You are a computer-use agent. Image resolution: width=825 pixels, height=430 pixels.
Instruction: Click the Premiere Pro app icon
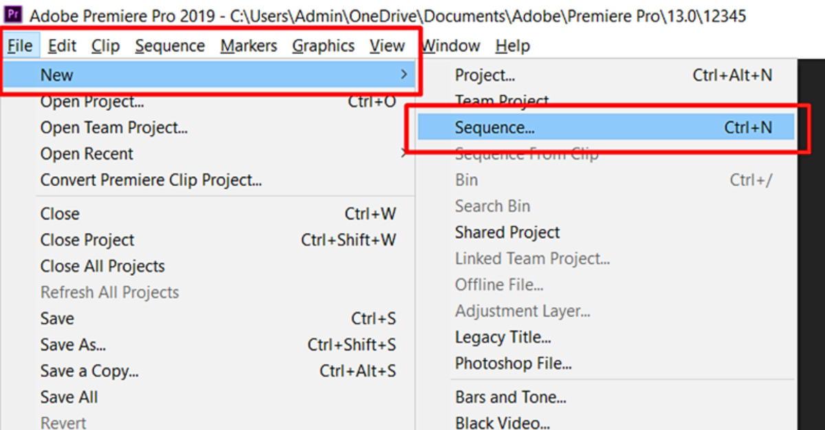coord(13,15)
